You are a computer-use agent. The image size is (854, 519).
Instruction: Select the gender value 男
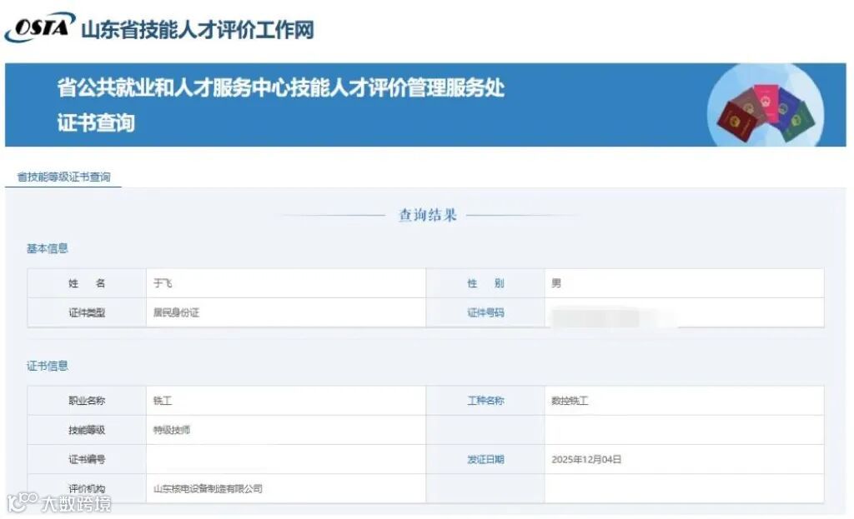556,283
